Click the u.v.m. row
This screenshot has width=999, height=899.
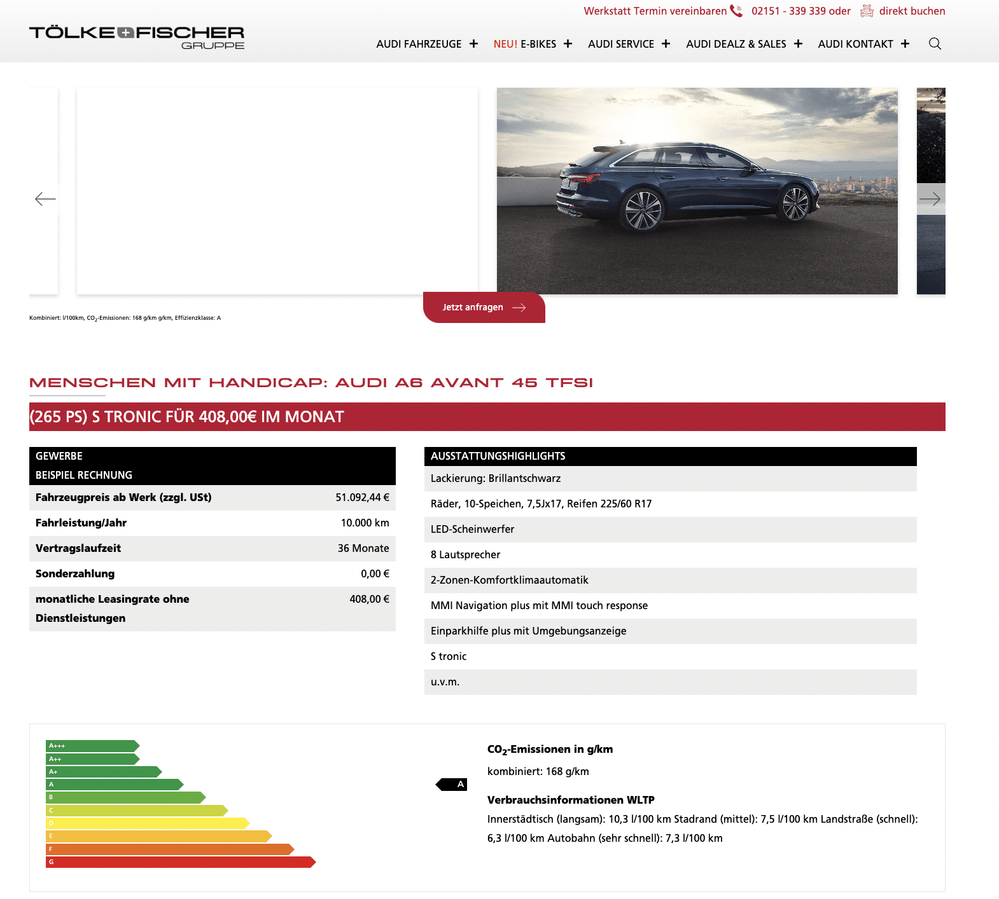tap(671, 682)
